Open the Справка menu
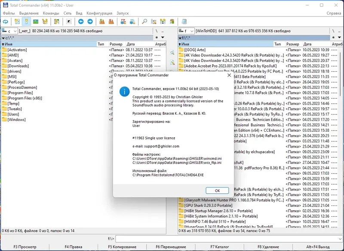 (334, 13)
